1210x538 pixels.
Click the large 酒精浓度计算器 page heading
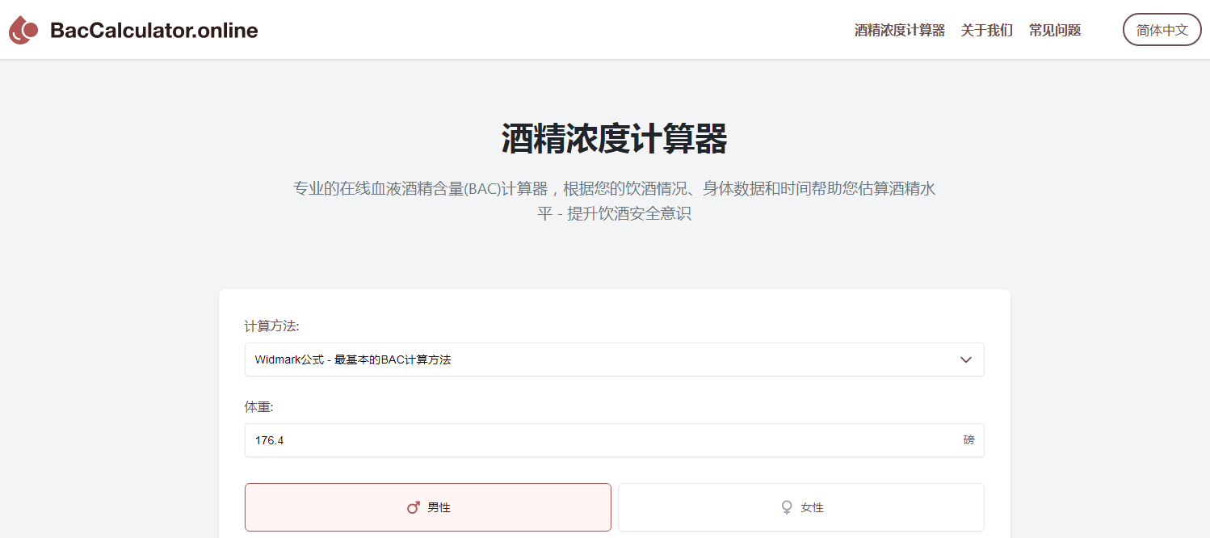coord(614,139)
